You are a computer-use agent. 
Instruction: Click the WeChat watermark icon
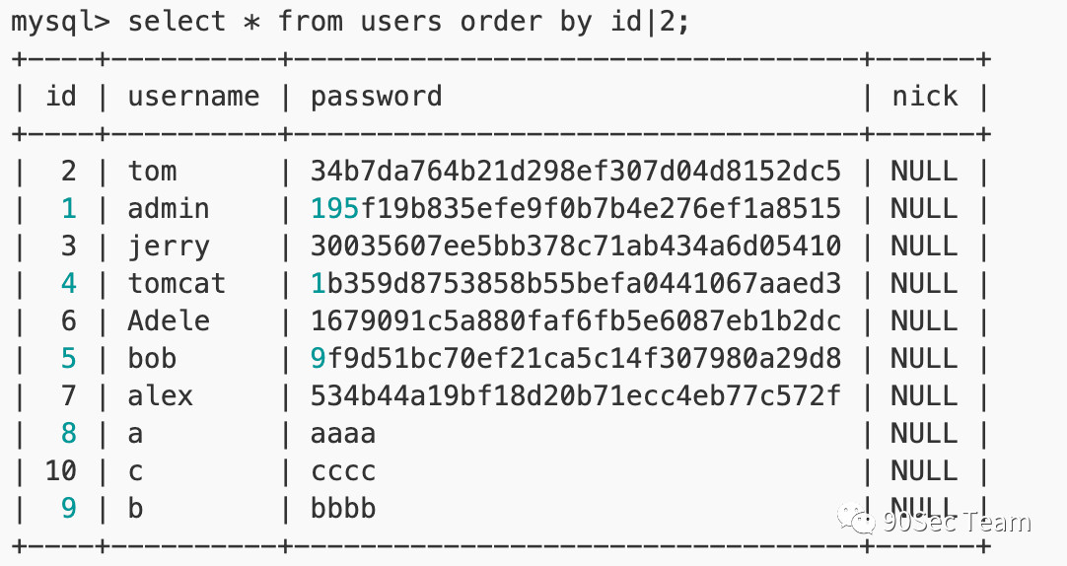pyautogui.click(x=856, y=519)
